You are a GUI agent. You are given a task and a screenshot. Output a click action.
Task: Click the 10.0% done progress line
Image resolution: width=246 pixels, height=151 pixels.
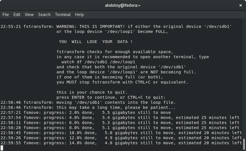point(121,133)
